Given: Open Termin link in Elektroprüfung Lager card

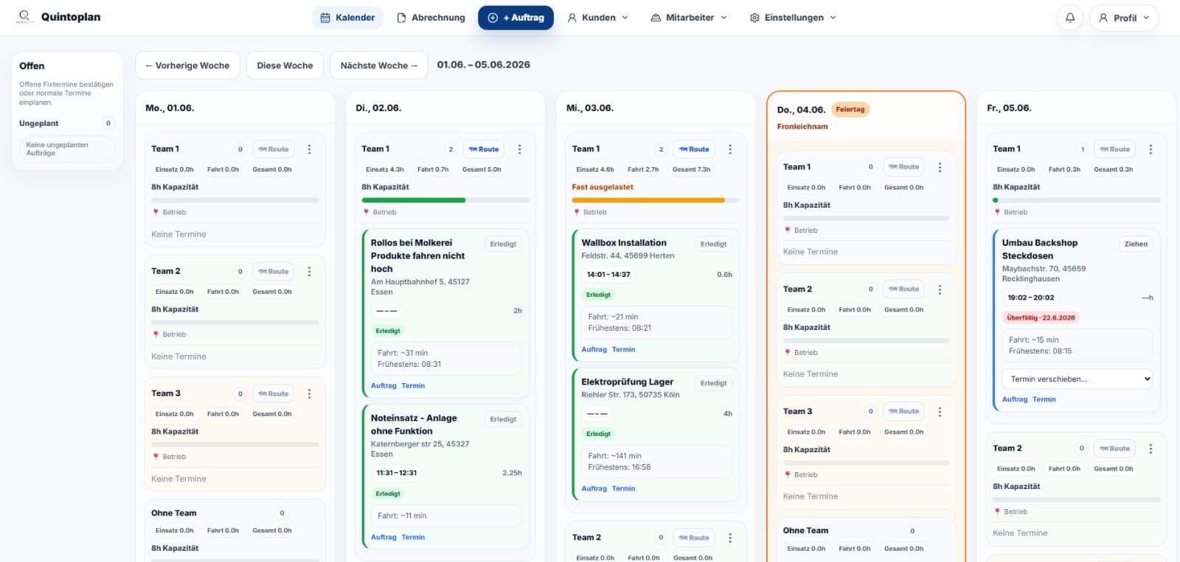Looking at the screenshot, I should pyautogui.click(x=623, y=489).
